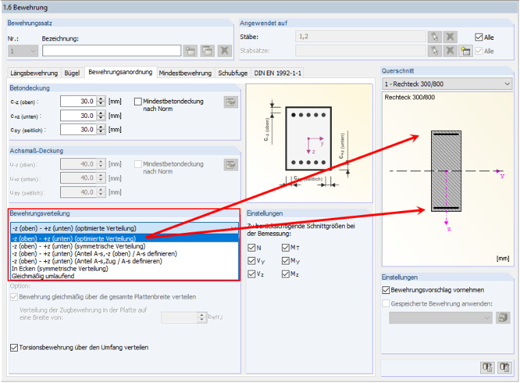Click the c-z (oben) value field
Screen dimensions: 520x383
pos(79,101)
